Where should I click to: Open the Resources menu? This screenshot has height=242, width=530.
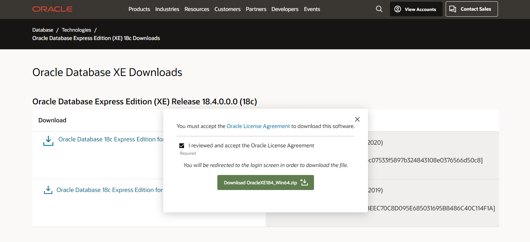coord(197,9)
